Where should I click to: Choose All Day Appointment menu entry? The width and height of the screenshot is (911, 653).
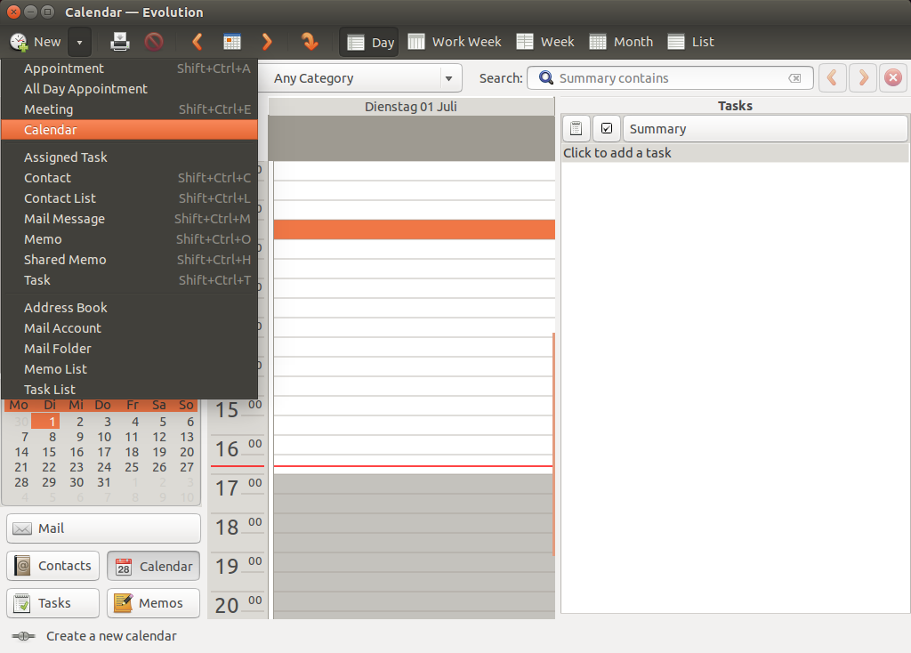129,89
